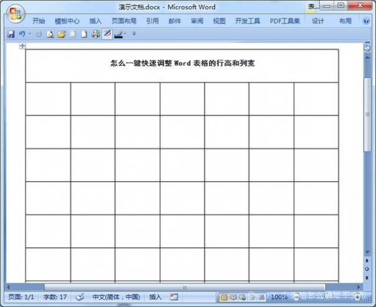This screenshot has height=307, width=376.
Task: Change language via 中文(简体，中国)
Action: [x=116, y=297]
